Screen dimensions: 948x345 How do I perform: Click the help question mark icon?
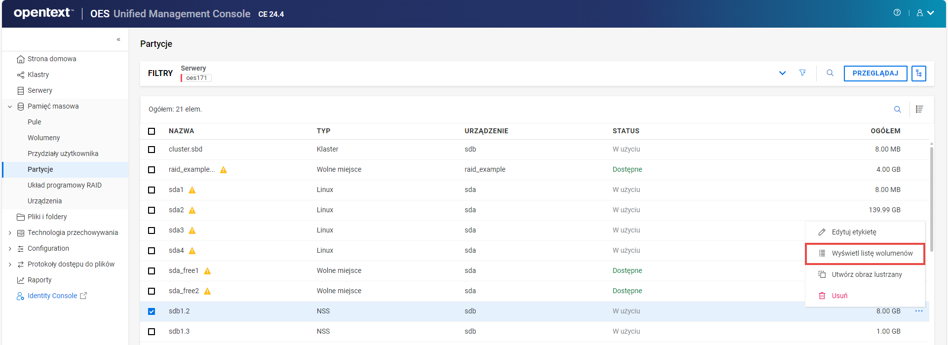pyautogui.click(x=897, y=13)
